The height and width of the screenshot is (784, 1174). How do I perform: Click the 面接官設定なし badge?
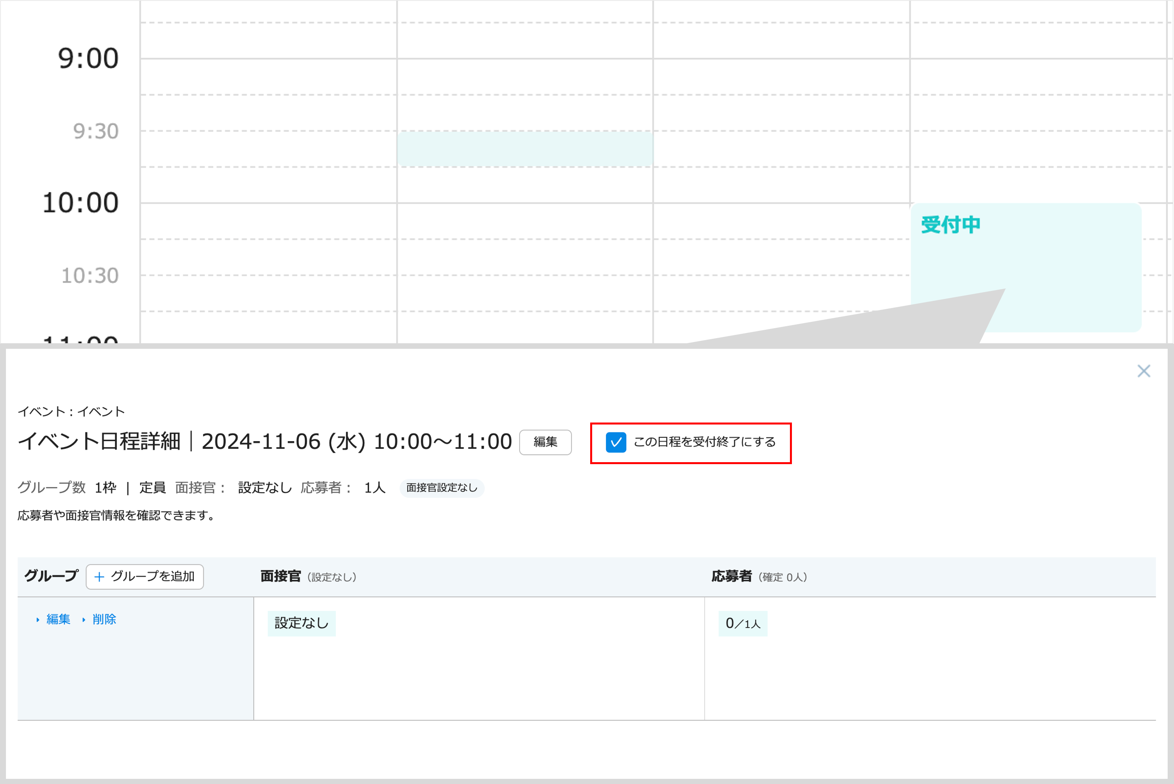point(442,488)
